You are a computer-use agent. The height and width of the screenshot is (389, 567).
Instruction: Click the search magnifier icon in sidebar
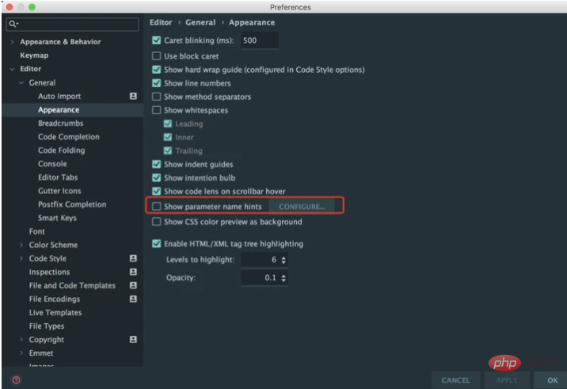pos(13,25)
